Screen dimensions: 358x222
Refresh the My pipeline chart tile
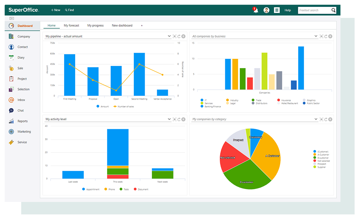[179, 36]
